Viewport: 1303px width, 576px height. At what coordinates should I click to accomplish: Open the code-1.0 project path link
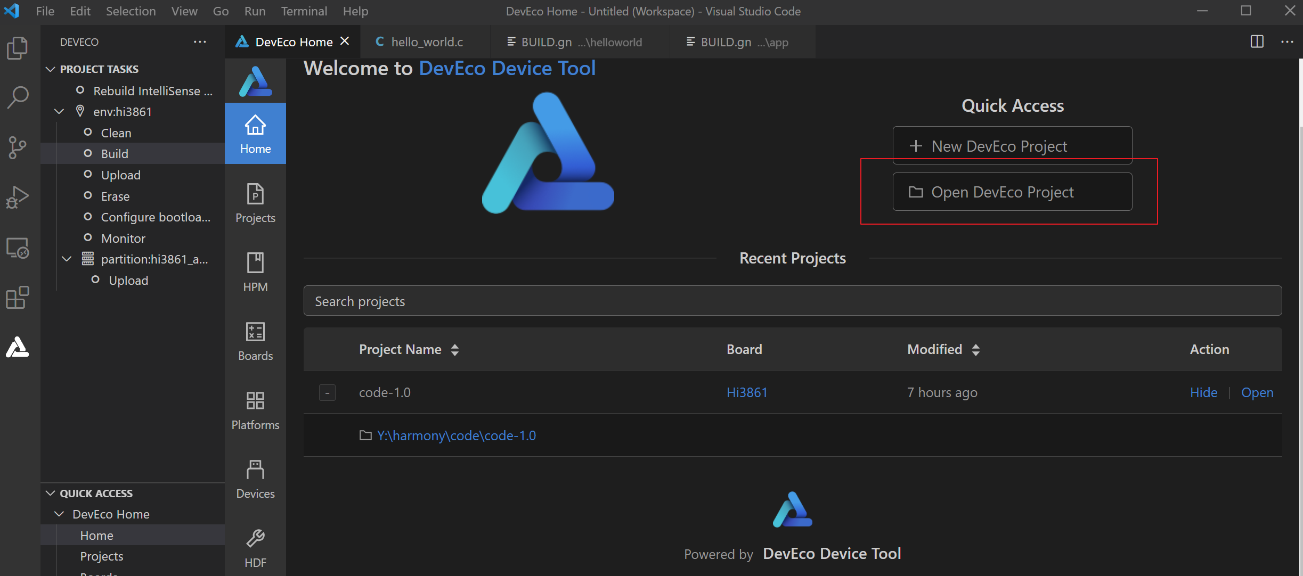coord(456,435)
